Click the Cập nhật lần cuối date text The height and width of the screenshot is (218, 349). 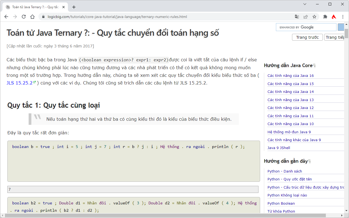[x=50, y=46]
